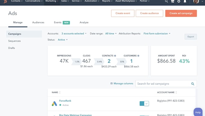Screen dimensions: 205x116
Task: Click the Create ad campaign button
Action: click(181, 13)
